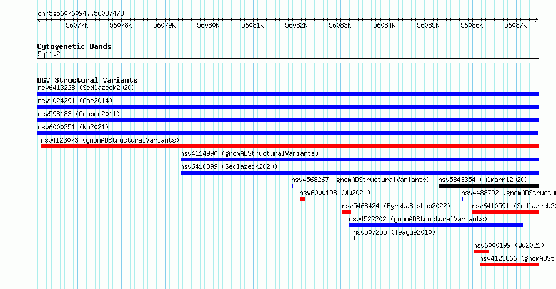Select the small red block under nsv5468424
Viewport: 556px width, 289px height.
pyautogui.click(x=347, y=212)
